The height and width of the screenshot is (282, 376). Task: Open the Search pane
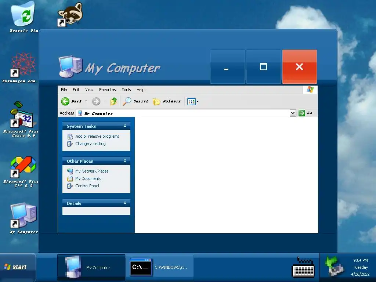(x=135, y=101)
